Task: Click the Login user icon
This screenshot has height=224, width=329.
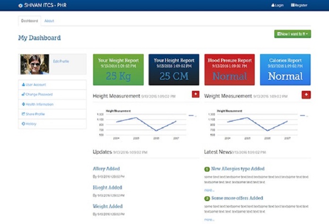Action: [x=273, y=5]
